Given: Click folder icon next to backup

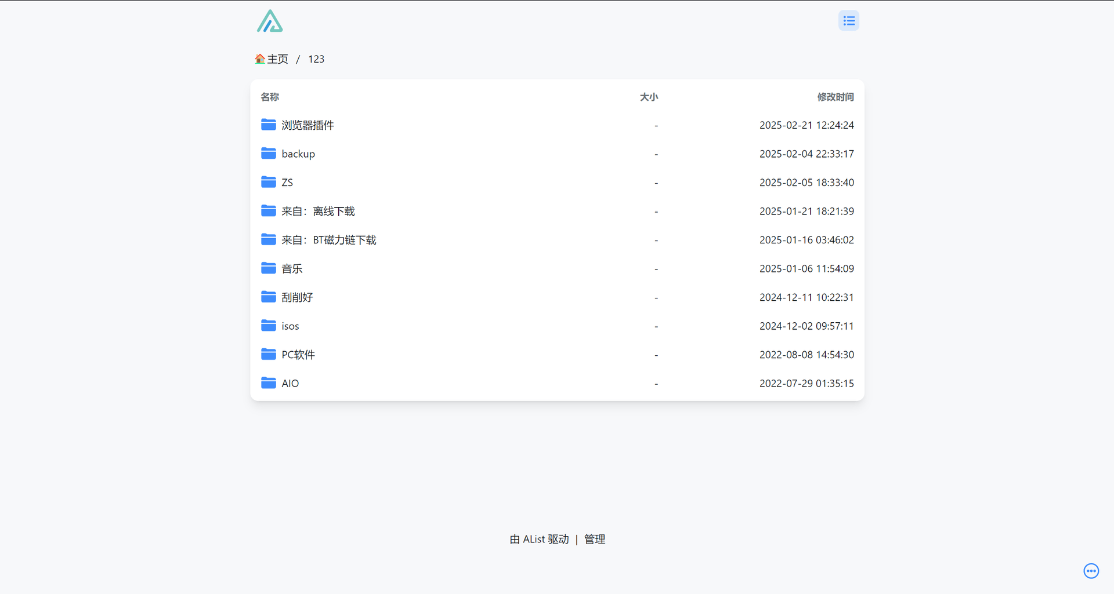Looking at the screenshot, I should point(269,153).
